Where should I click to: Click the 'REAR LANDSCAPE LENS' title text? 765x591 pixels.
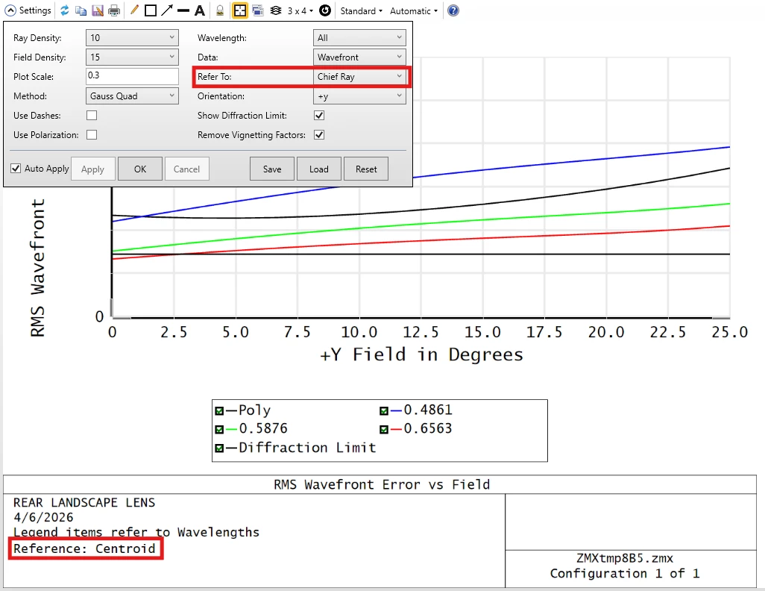(84, 503)
